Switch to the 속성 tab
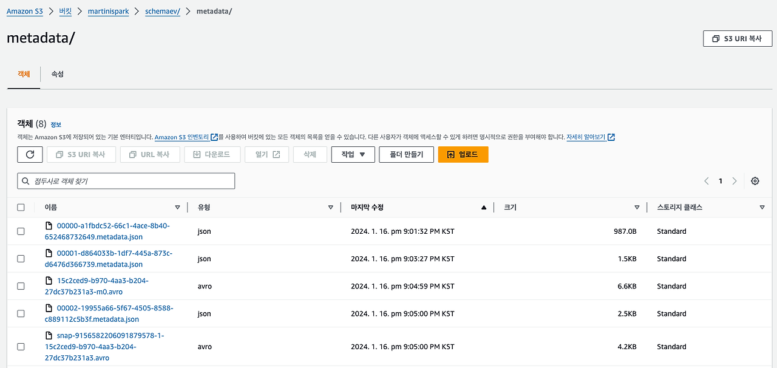This screenshot has height=368, width=777. [x=57, y=73]
